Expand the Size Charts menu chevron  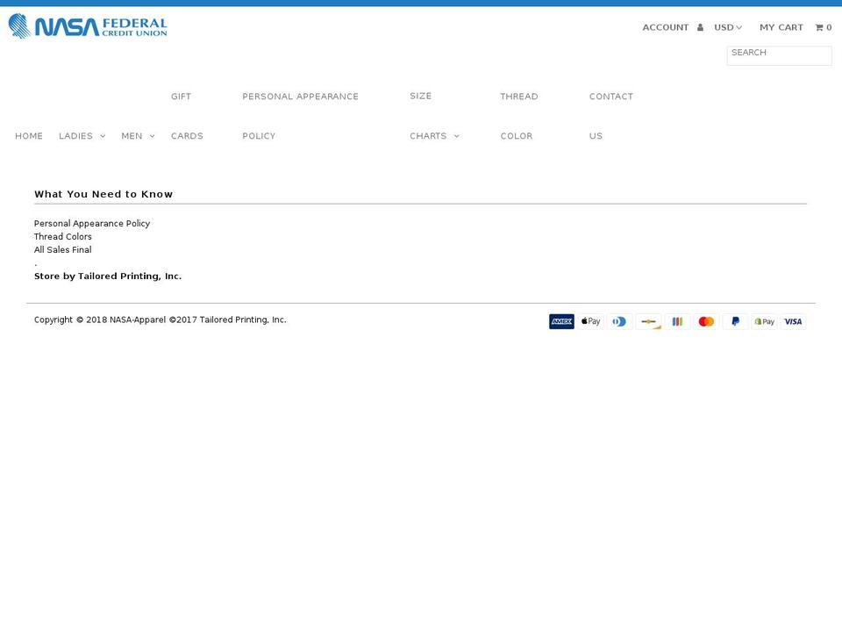[456, 137]
